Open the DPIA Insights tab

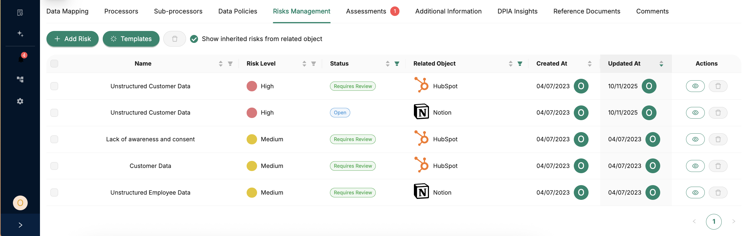tap(517, 11)
